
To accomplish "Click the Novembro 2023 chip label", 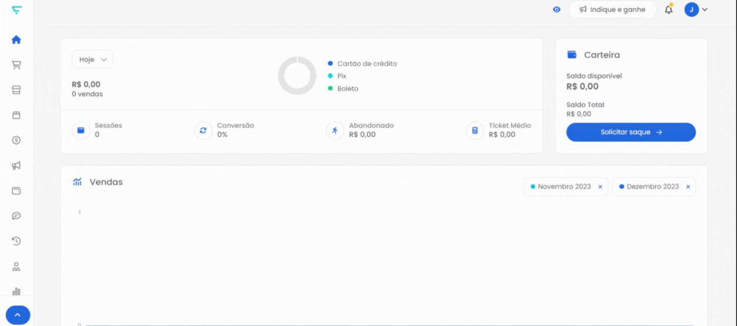I will (564, 187).
